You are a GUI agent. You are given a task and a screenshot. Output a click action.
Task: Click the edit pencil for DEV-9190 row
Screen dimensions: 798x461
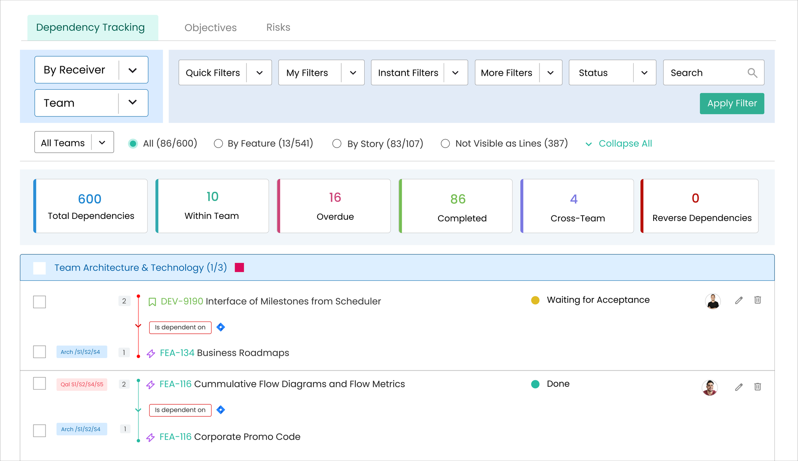coord(739,301)
